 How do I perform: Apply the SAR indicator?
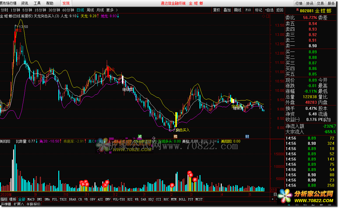[143, 199]
